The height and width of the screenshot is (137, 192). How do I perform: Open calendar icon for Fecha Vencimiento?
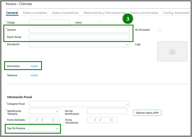[x=111, y=120]
